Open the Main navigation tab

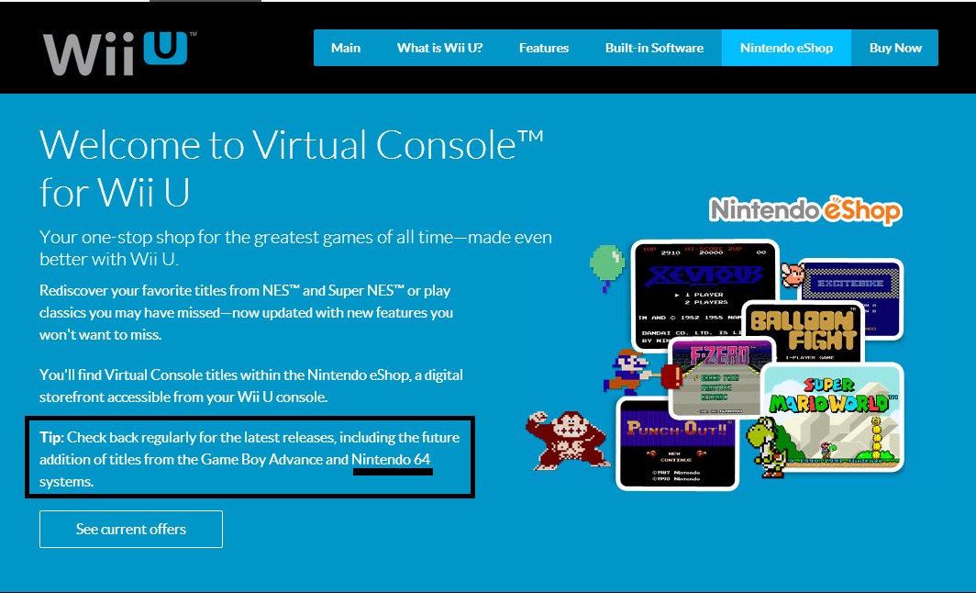pyautogui.click(x=346, y=48)
